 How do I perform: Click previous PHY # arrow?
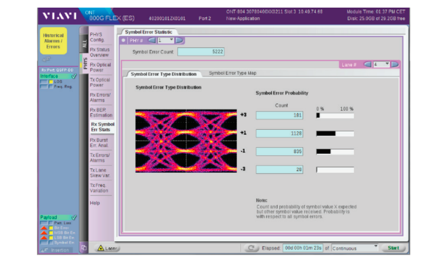coord(152,40)
